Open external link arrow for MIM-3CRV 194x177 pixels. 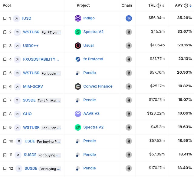(x=17, y=87)
